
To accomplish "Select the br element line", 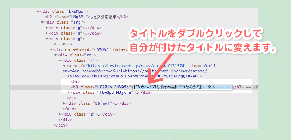I will (x=76, y=81).
